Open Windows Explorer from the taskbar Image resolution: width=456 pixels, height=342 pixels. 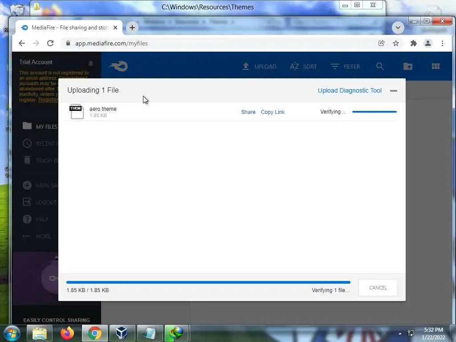pos(40,333)
